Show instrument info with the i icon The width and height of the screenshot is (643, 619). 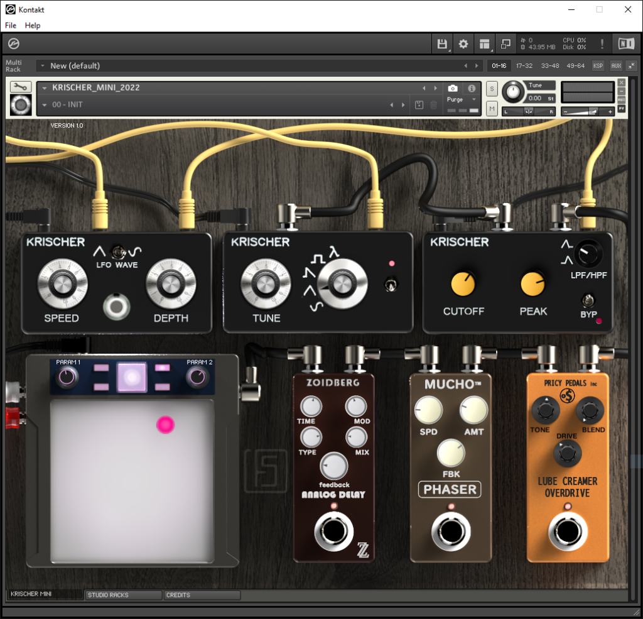pyautogui.click(x=472, y=88)
